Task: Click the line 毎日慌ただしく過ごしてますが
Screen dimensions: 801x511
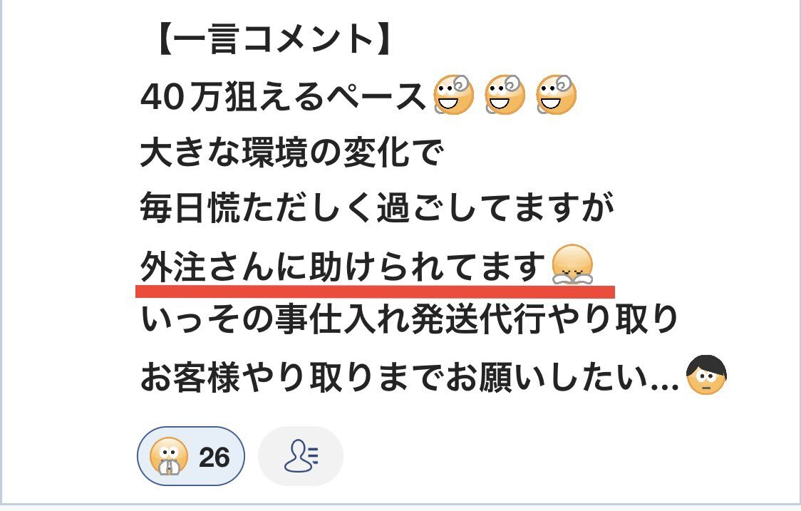Action: [376, 207]
